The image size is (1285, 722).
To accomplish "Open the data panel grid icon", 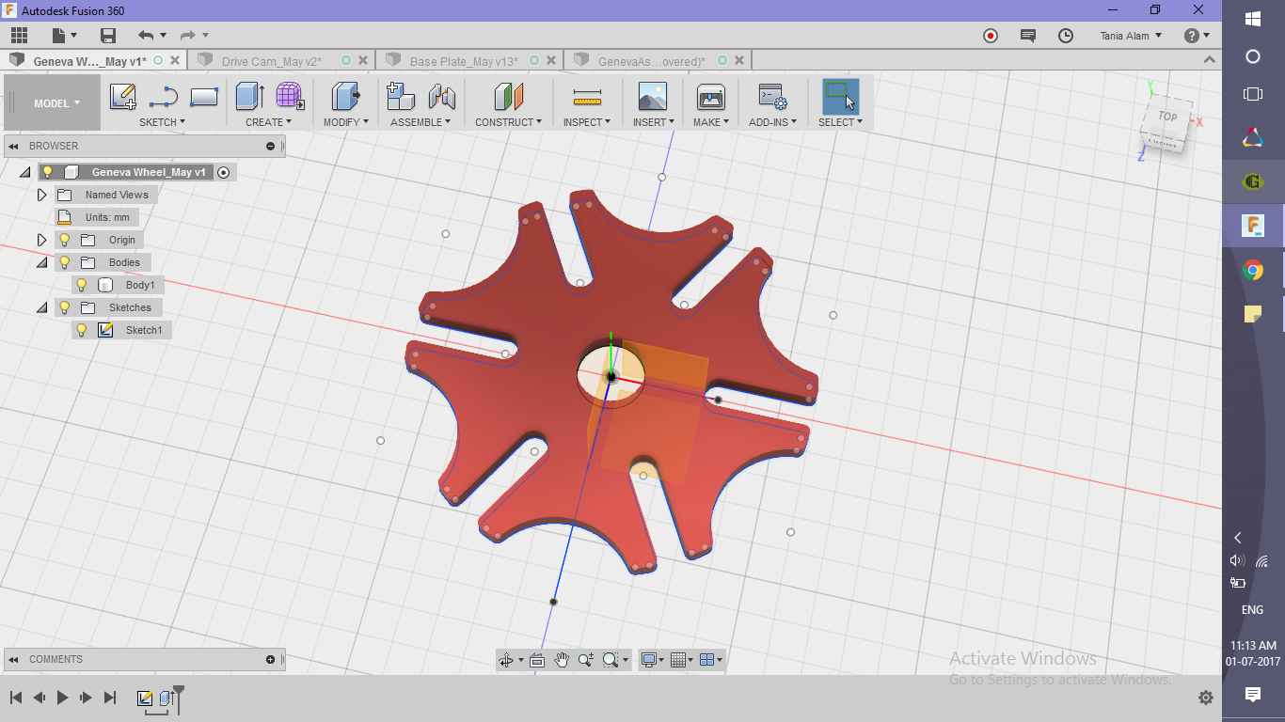I will [20, 36].
